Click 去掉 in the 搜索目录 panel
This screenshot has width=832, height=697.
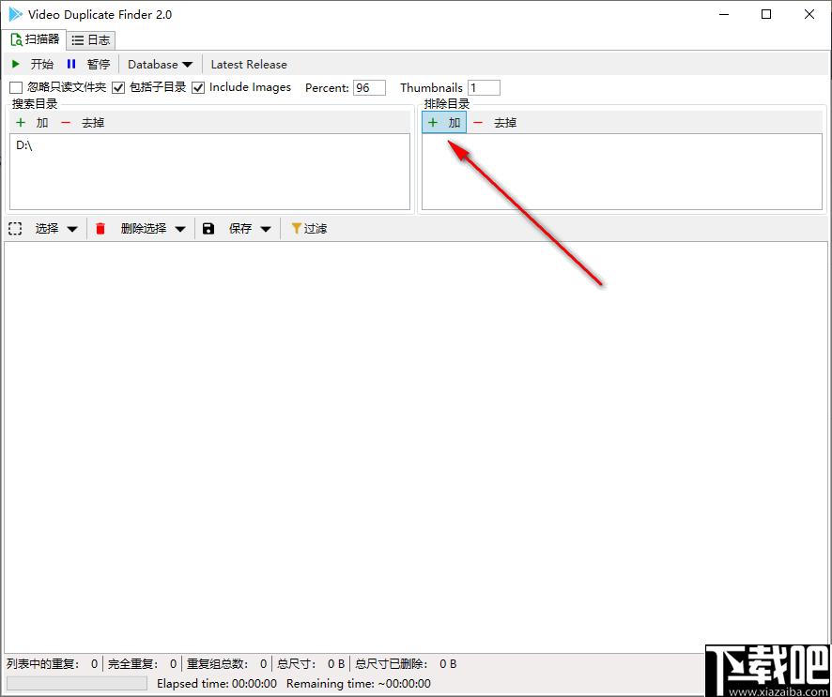[93, 123]
